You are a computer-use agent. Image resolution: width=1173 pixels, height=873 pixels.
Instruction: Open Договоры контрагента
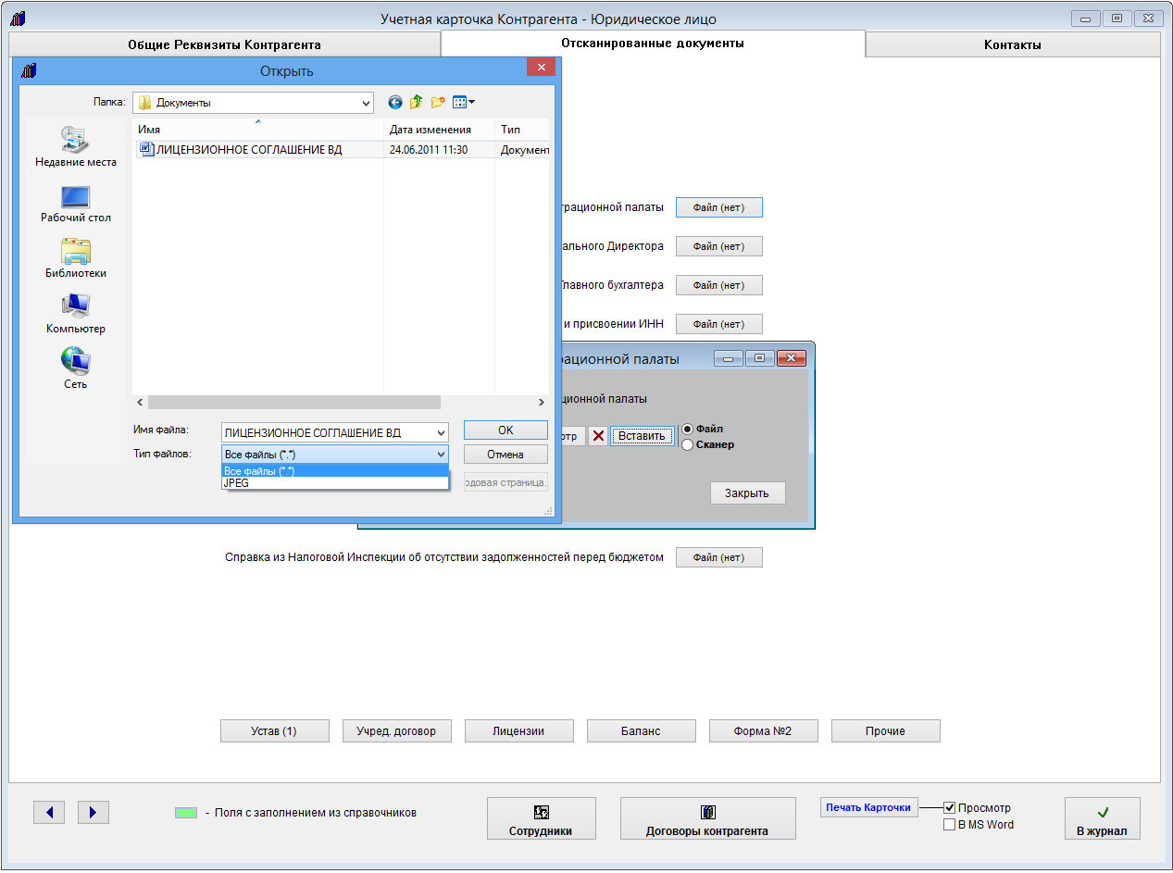[x=707, y=819]
